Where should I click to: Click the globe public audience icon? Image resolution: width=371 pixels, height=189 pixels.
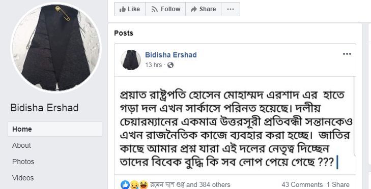(170, 65)
